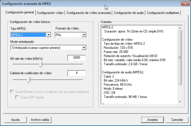The image size is (191, 126).
Task: Click the Ayuda button
Action: click(15, 120)
